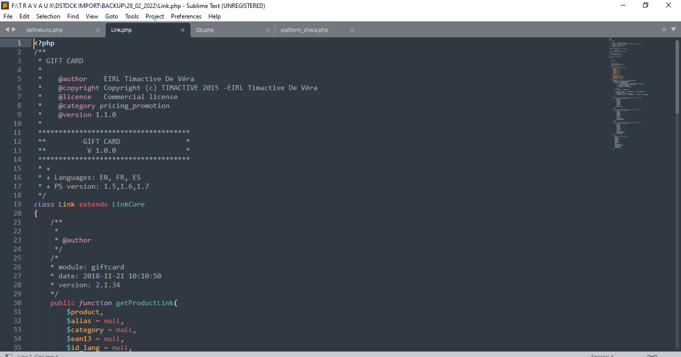Click the Sublime Text app icon in title bar
Screen dimensions: 681x357
point(5,5)
